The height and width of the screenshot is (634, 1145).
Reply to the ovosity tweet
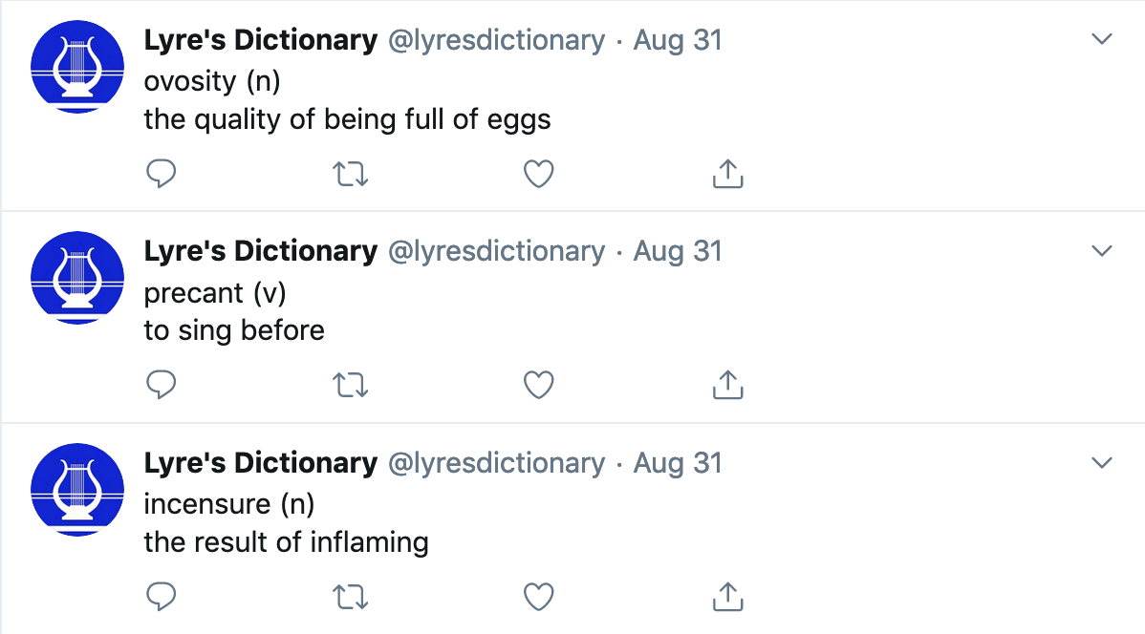click(161, 174)
